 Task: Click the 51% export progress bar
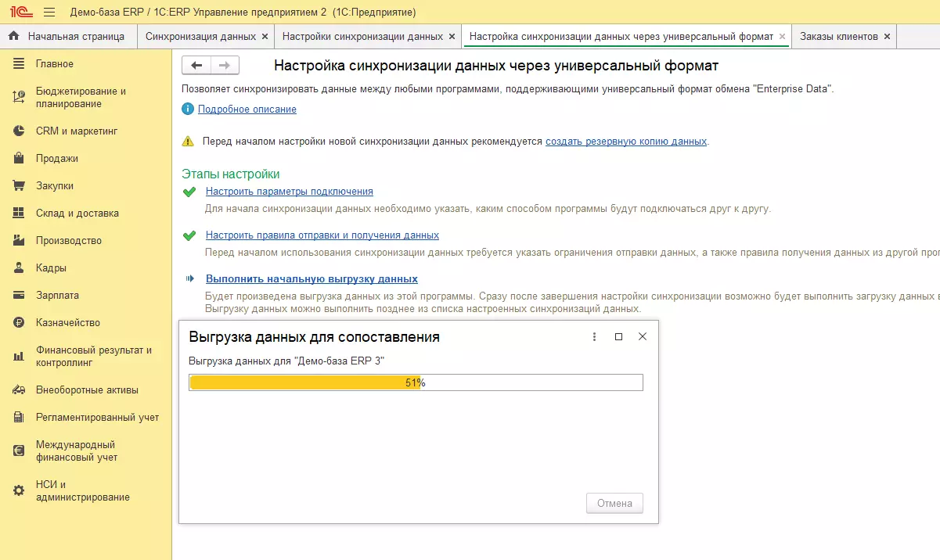pyautogui.click(x=416, y=382)
